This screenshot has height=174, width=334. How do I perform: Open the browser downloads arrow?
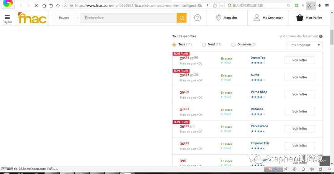(x=319, y=6)
